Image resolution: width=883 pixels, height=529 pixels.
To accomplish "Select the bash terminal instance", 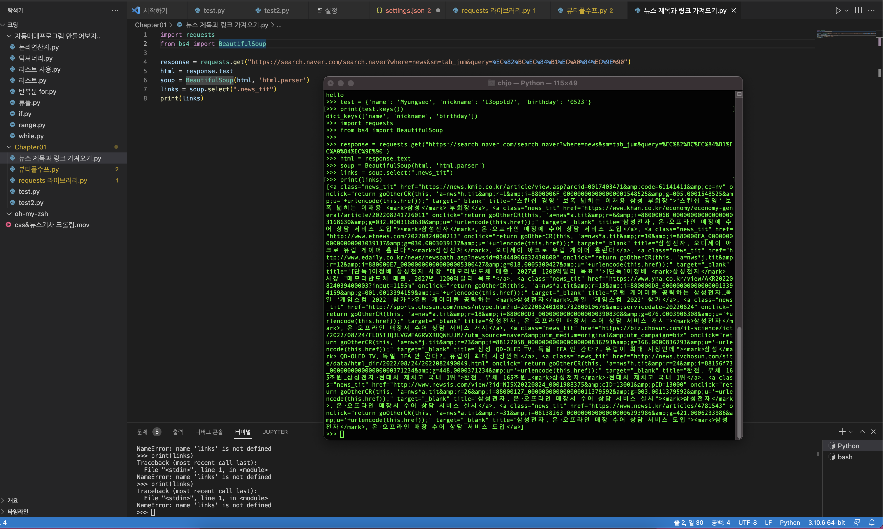I will coord(852,457).
